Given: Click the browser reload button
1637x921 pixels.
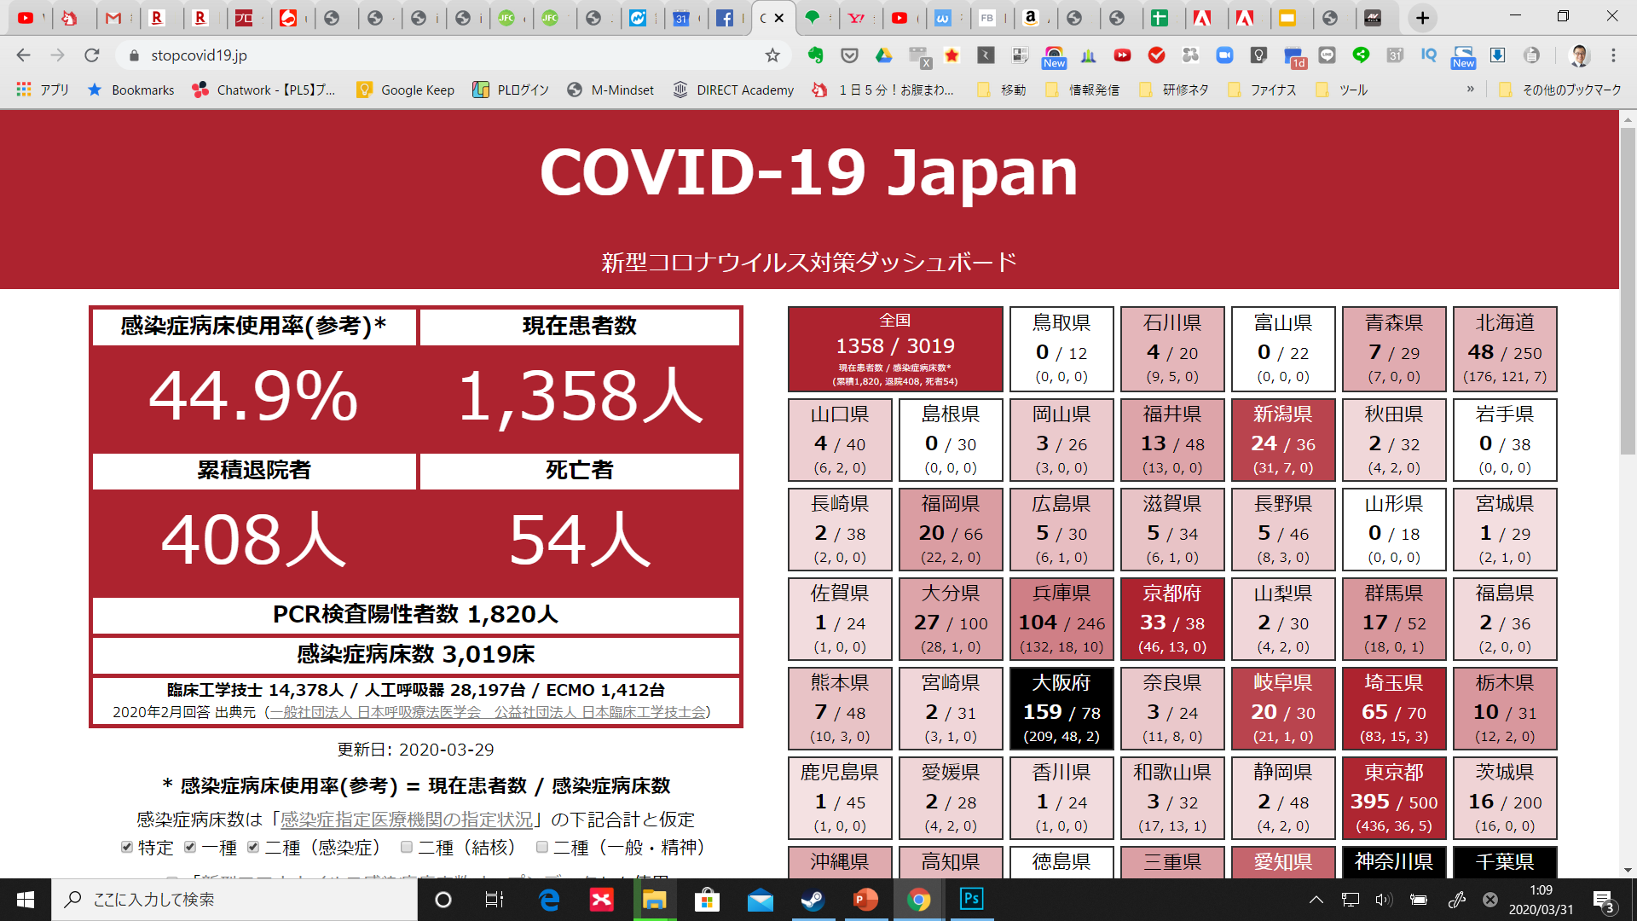Looking at the screenshot, I should coord(92,55).
